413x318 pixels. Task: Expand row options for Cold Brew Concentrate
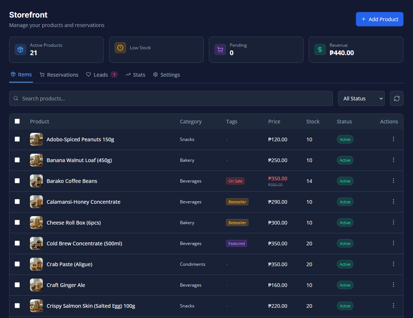pyautogui.click(x=393, y=243)
